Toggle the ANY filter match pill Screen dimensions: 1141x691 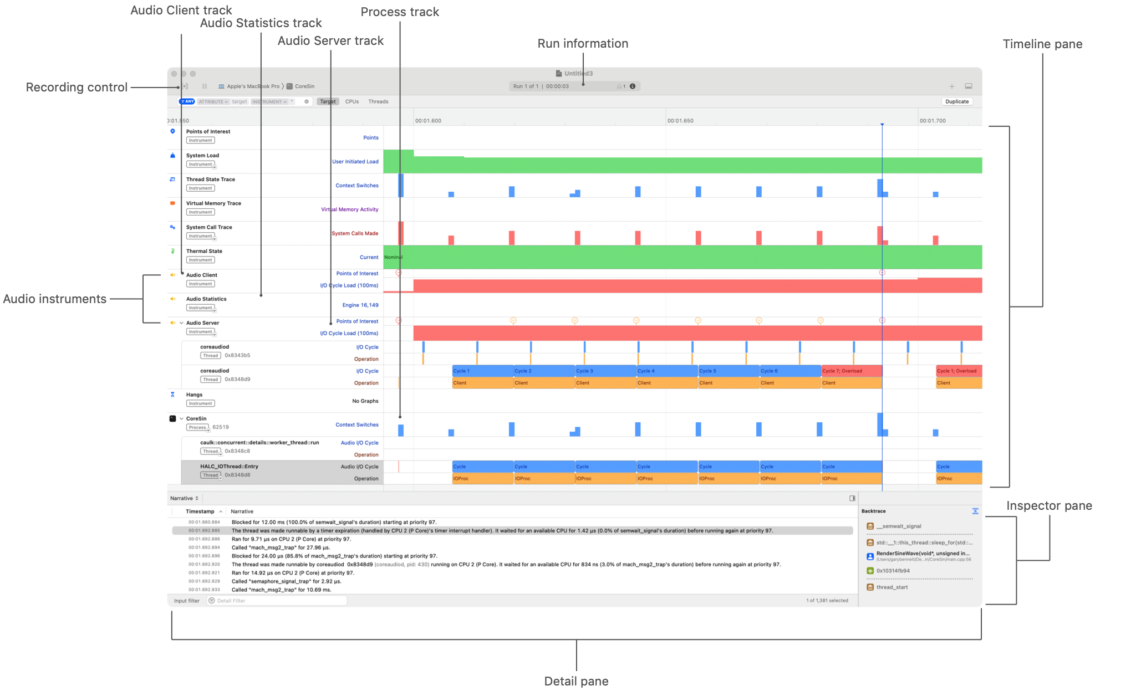point(187,101)
